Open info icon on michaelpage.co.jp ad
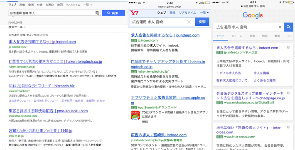 [x=288, y=93]
